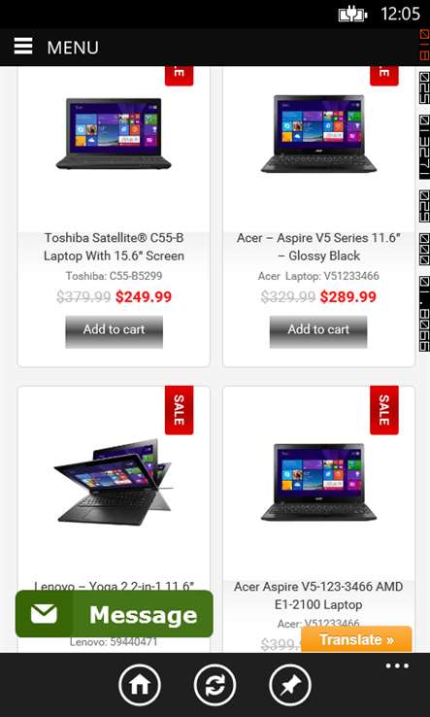This screenshot has height=717, width=430.
Task: Expand the Translate » widget
Action: click(x=356, y=639)
